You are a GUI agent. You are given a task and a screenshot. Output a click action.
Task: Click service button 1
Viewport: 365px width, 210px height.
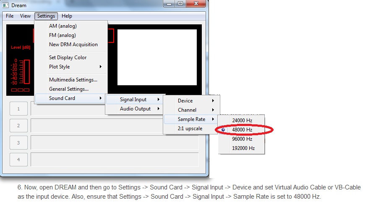(x=18, y=109)
